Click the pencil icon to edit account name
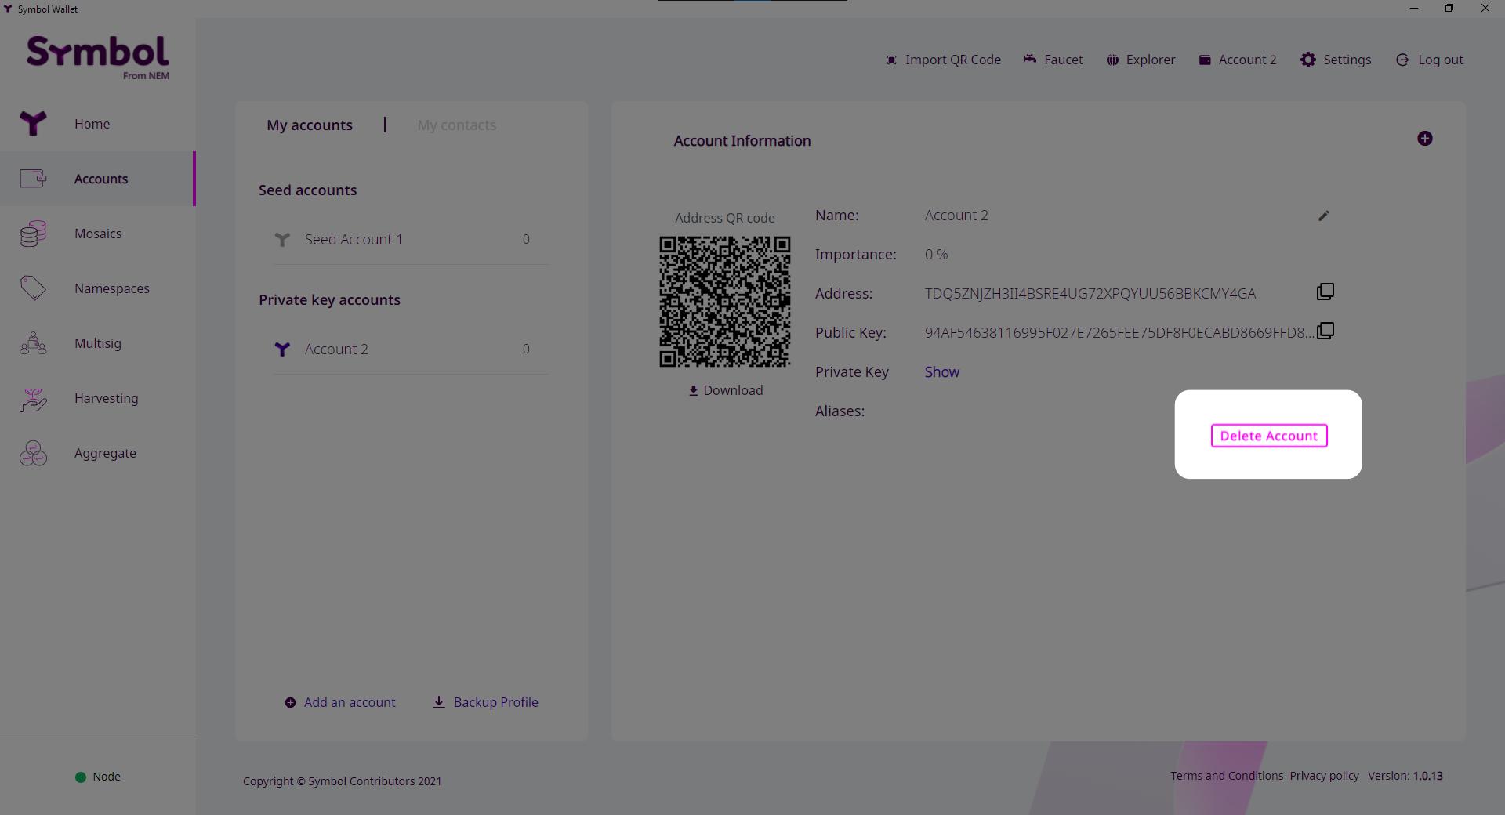The width and height of the screenshot is (1505, 815). coord(1323,216)
